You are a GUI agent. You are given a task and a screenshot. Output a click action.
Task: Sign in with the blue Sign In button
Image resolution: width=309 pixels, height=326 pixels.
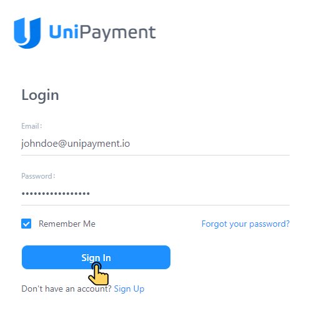(96, 257)
